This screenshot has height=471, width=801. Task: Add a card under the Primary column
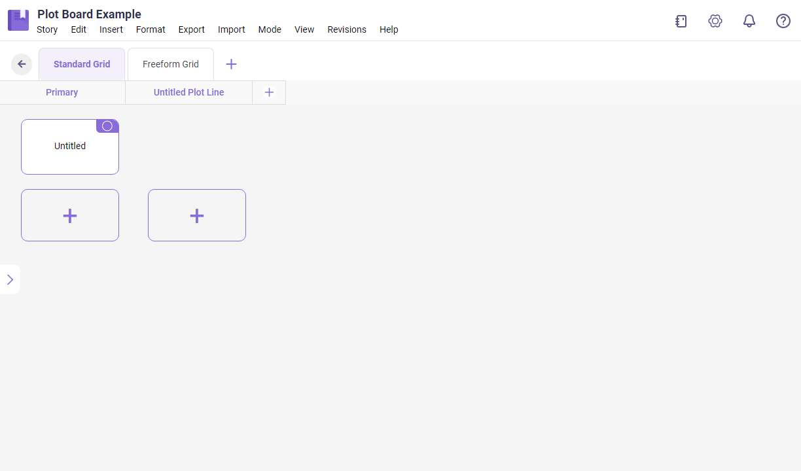pos(70,215)
